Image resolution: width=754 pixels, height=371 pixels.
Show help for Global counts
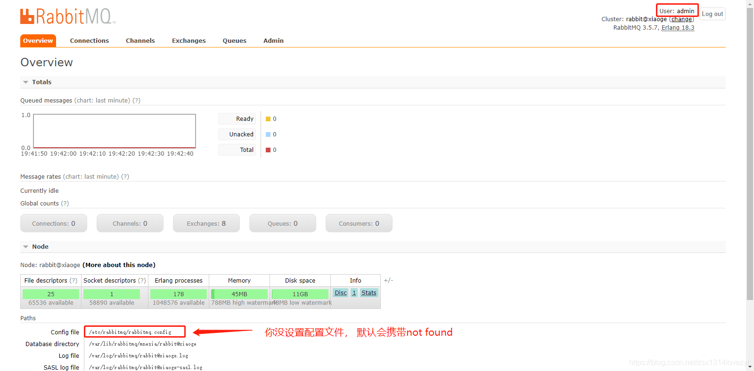point(65,204)
